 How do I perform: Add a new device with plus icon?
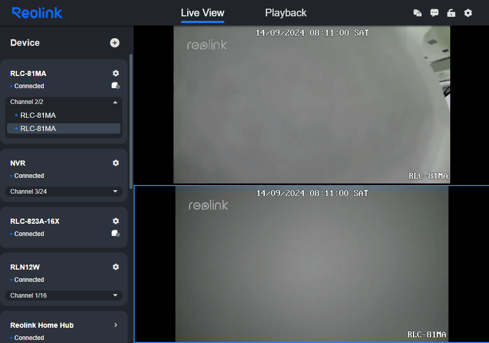115,43
